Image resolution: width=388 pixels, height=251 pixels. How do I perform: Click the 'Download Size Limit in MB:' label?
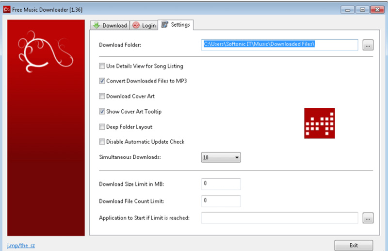click(x=131, y=184)
